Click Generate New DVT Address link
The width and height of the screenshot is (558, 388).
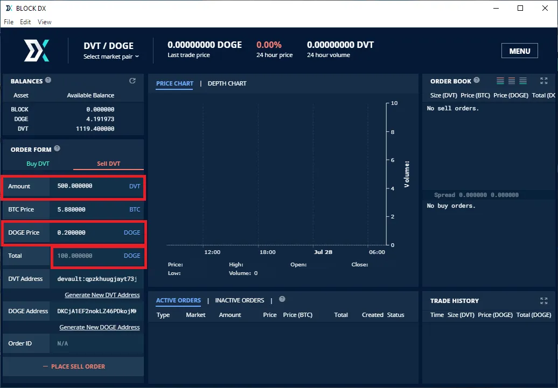point(102,295)
